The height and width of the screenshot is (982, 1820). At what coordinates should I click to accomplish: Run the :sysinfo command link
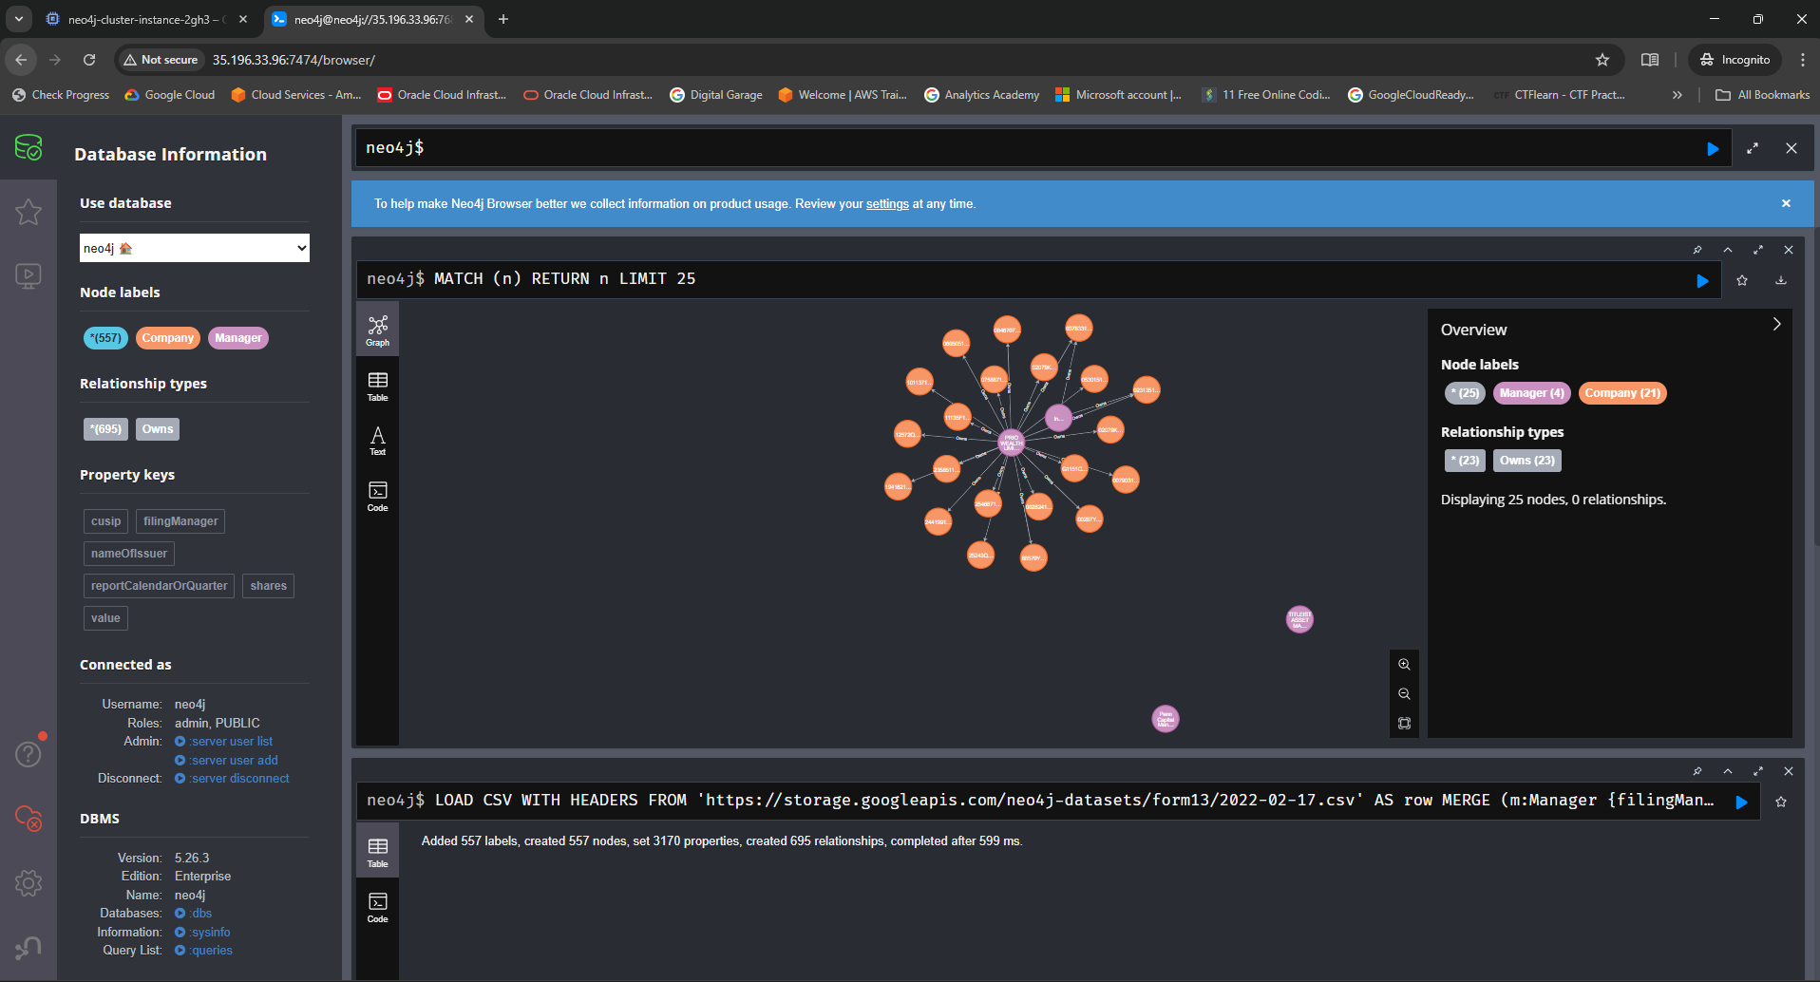[203, 933]
